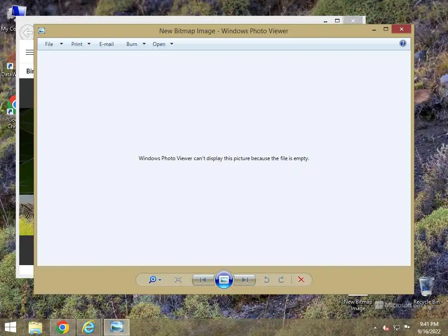Go to the previous picture

point(203,280)
